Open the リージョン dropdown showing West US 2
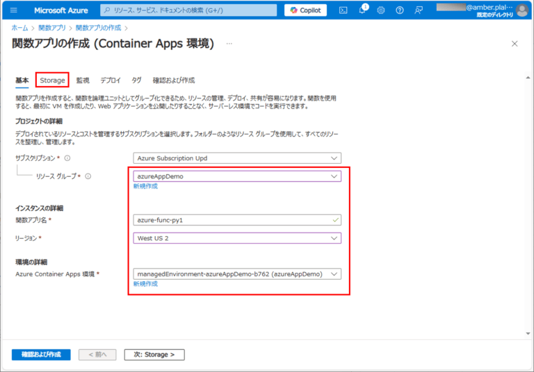This screenshot has height=372, width=534. pos(237,238)
